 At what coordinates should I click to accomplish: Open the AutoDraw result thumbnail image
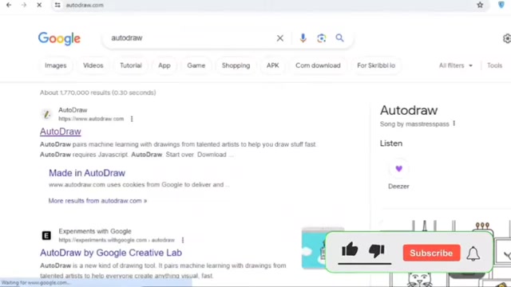315,249
